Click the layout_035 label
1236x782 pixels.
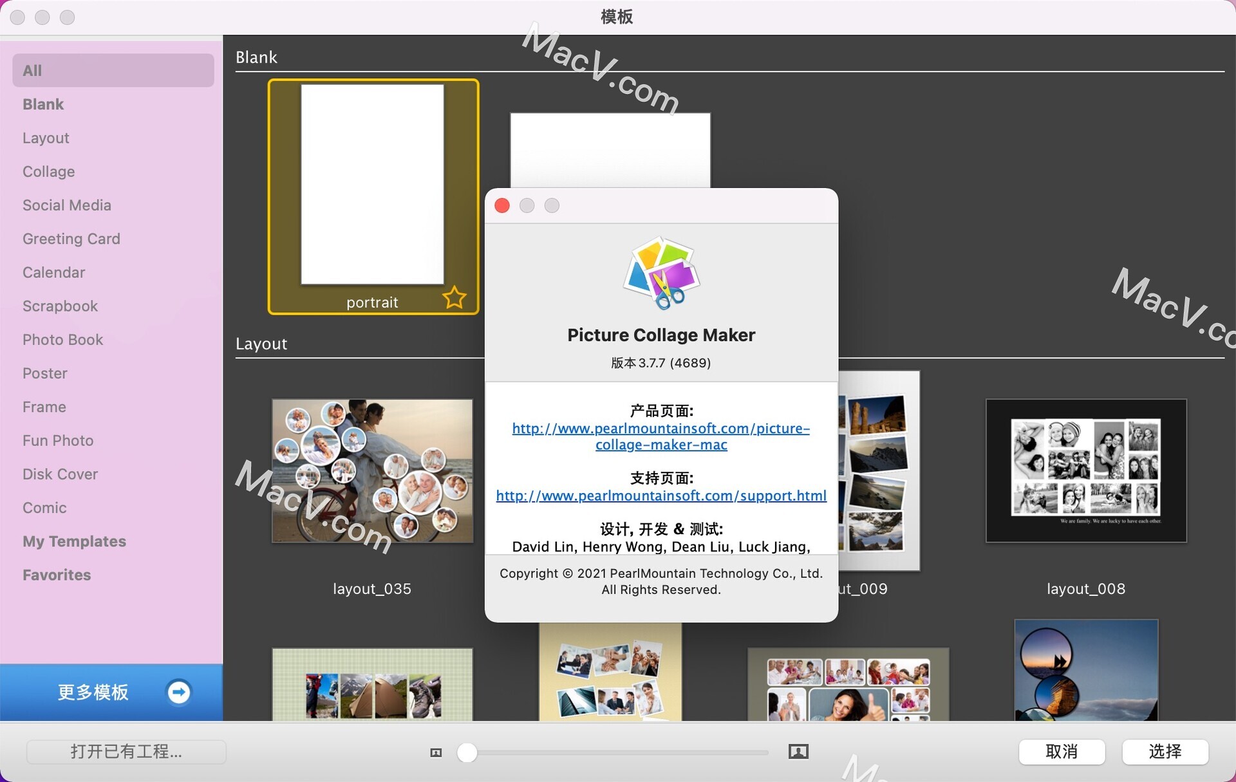click(x=372, y=588)
